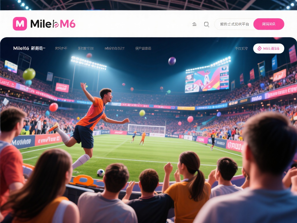Click the search magnifier icon

click(207, 24)
